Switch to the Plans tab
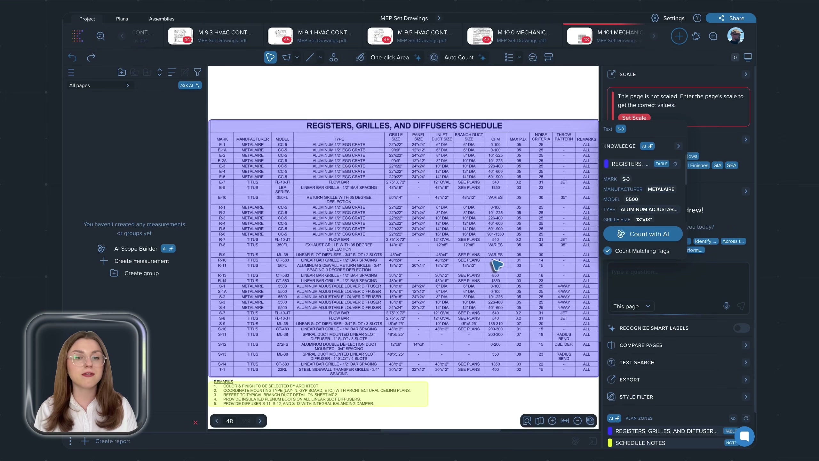 point(122,19)
